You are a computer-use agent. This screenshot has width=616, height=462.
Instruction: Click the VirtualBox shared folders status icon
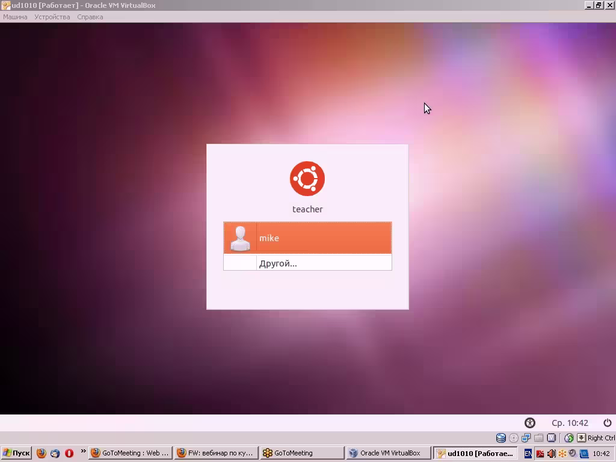pyautogui.click(x=538, y=438)
